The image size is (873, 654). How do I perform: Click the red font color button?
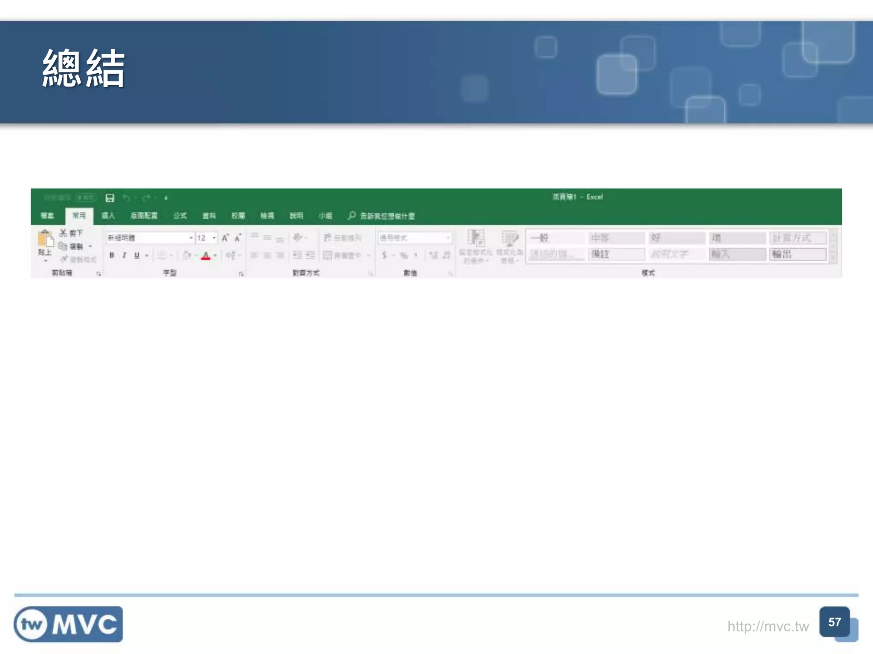click(x=206, y=255)
